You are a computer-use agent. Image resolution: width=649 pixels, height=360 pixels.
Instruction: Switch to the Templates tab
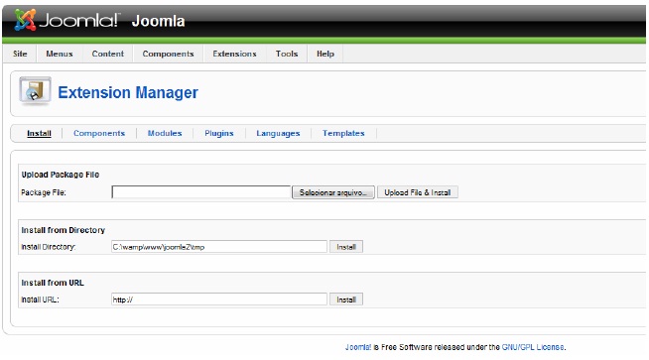pos(343,133)
